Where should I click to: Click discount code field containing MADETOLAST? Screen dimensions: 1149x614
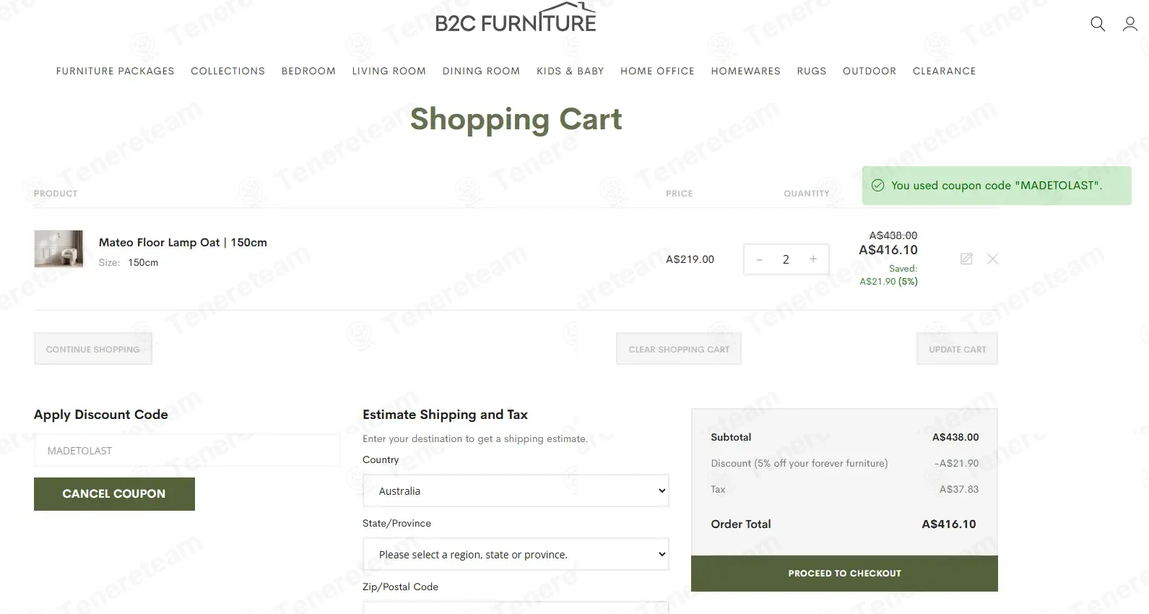pyautogui.click(x=187, y=451)
